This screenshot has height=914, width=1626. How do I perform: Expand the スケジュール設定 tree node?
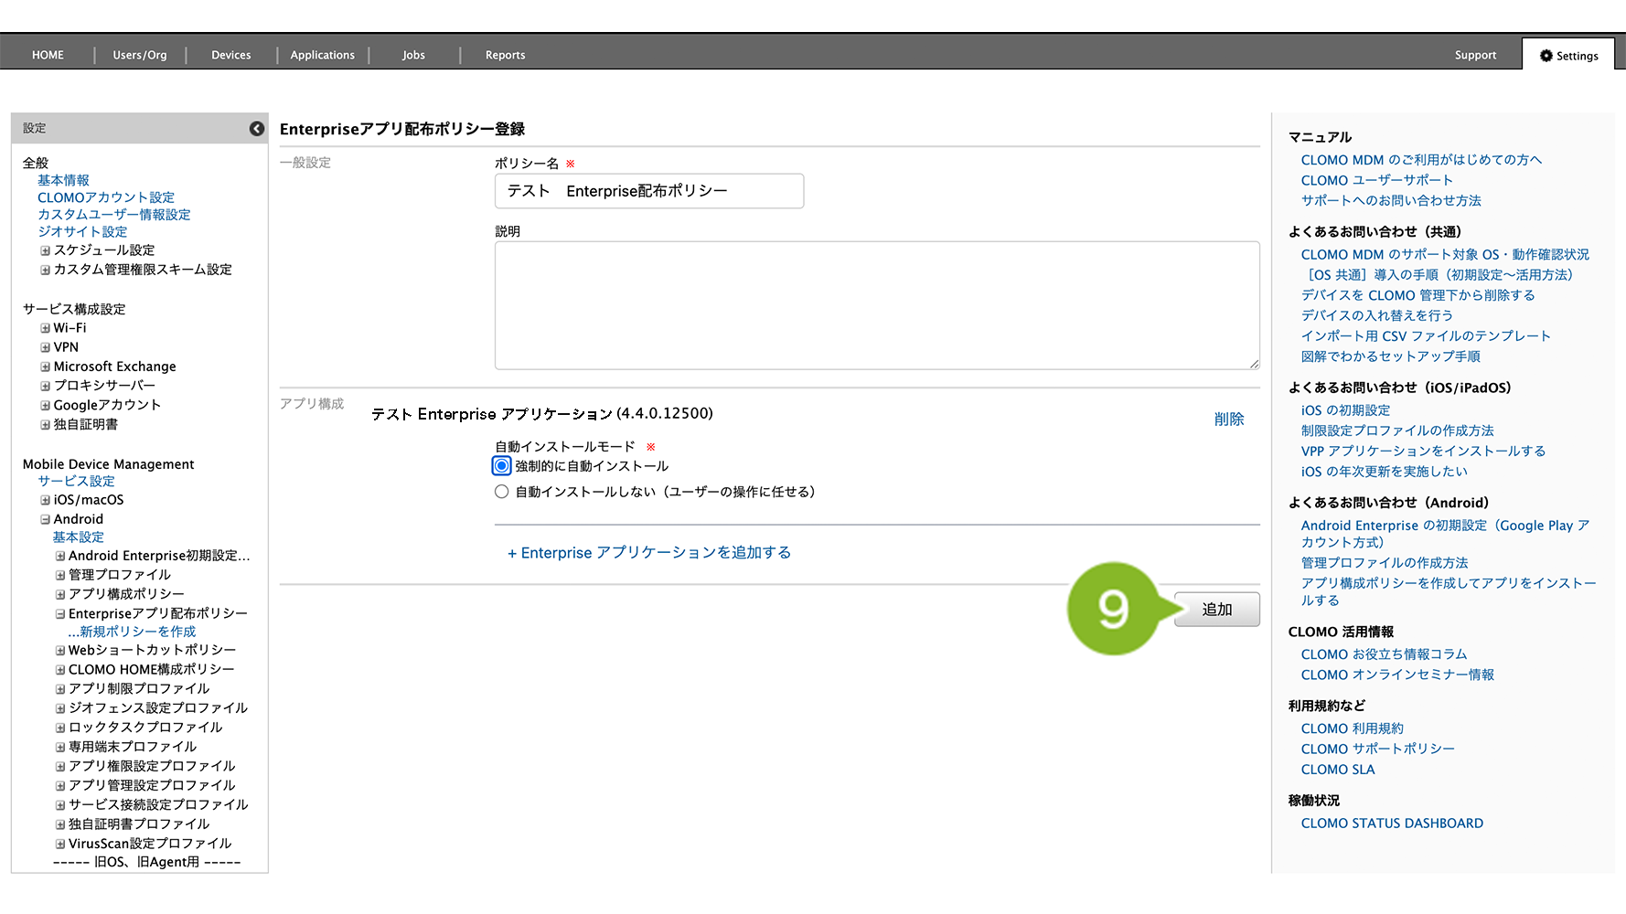click(x=45, y=250)
